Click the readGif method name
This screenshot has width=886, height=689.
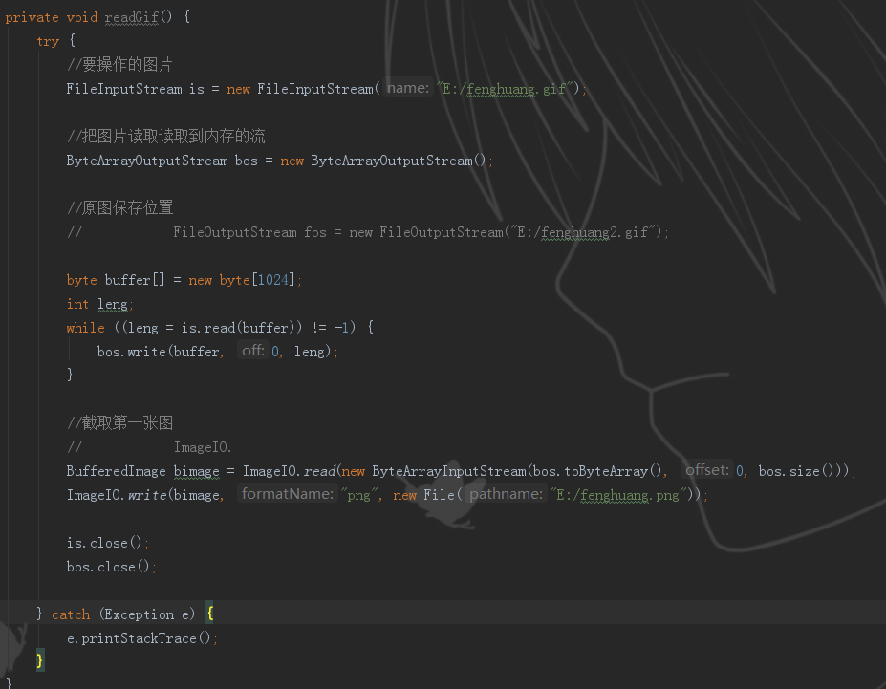click(132, 17)
